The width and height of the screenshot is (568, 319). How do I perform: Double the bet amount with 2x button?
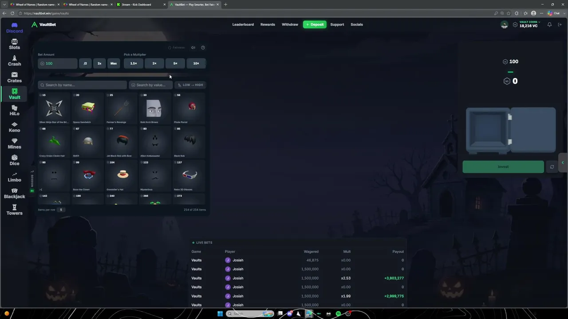tap(99, 63)
